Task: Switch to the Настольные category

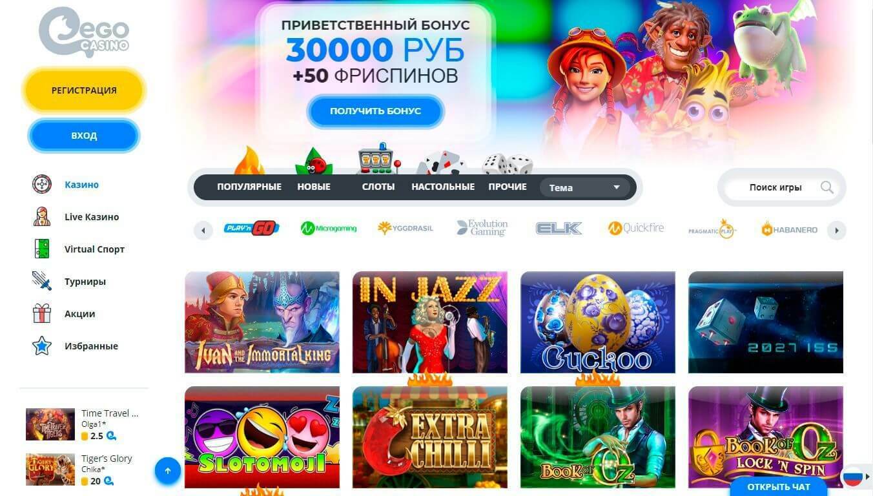Action: click(x=443, y=187)
